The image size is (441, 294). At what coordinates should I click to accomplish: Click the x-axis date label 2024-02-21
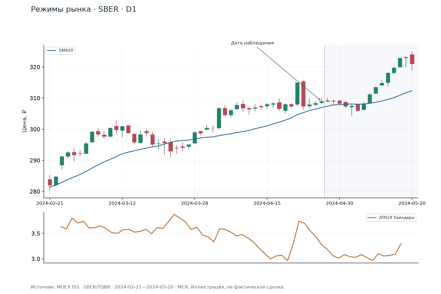(50, 203)
